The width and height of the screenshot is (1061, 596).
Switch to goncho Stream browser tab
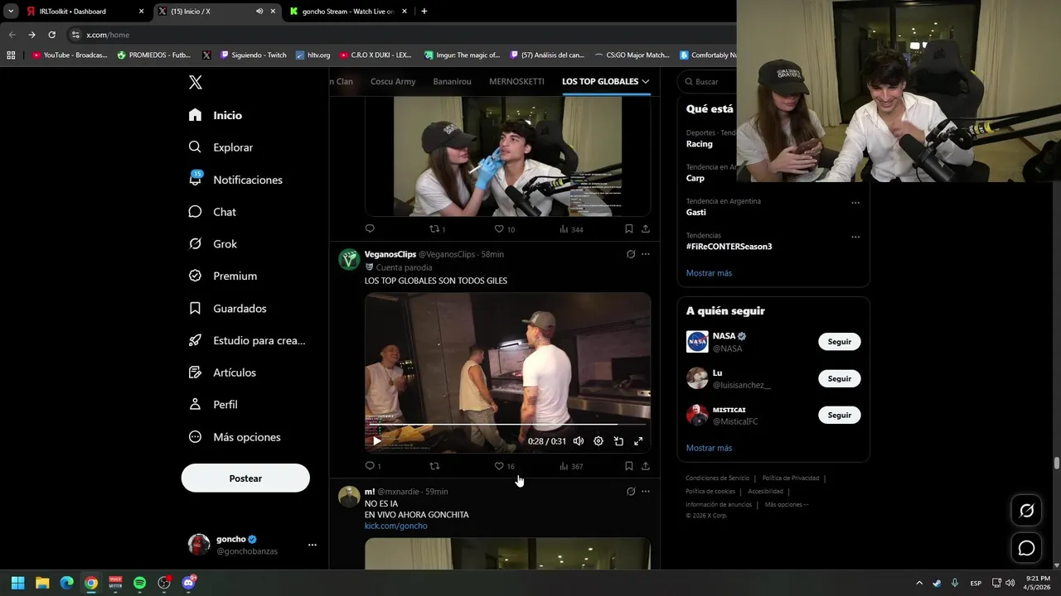click(347, 12)
